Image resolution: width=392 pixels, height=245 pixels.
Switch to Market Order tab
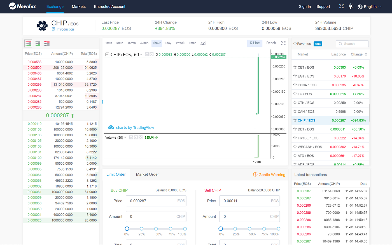pyautogui.click(x=147, y=174)
